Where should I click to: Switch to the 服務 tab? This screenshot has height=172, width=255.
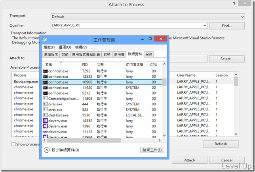pos(148,54)
